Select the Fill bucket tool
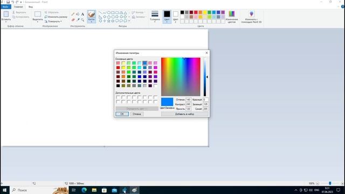The height and width of the screenshot is (194, 345). pos(78,15)
